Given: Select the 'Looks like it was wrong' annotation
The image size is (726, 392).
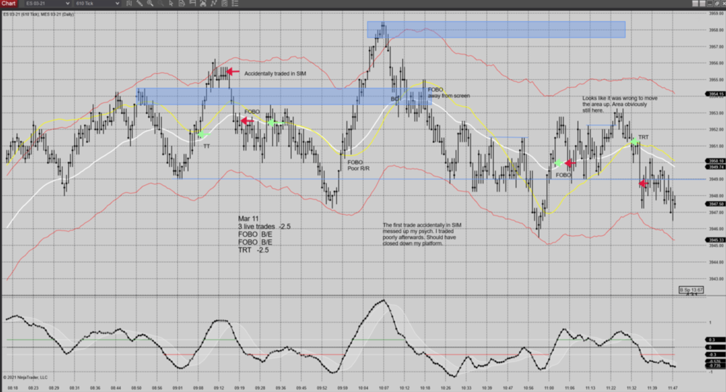Looking at the screenshot, I should 620,105.
